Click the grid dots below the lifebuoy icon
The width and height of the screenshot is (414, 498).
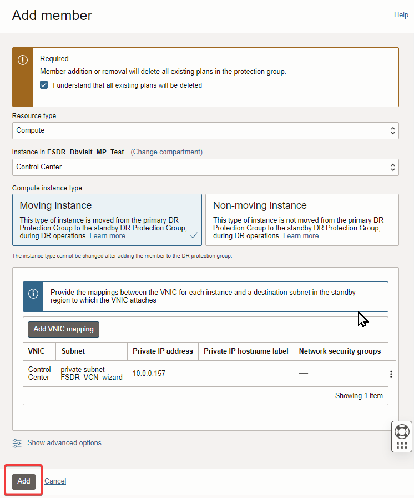click(x=402, y=446)
